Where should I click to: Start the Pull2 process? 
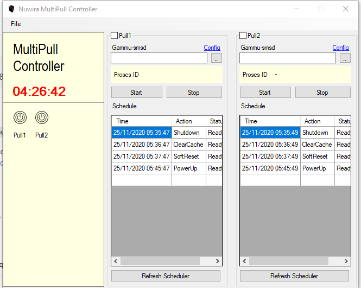pyautogui.click(x=265, y=93)
